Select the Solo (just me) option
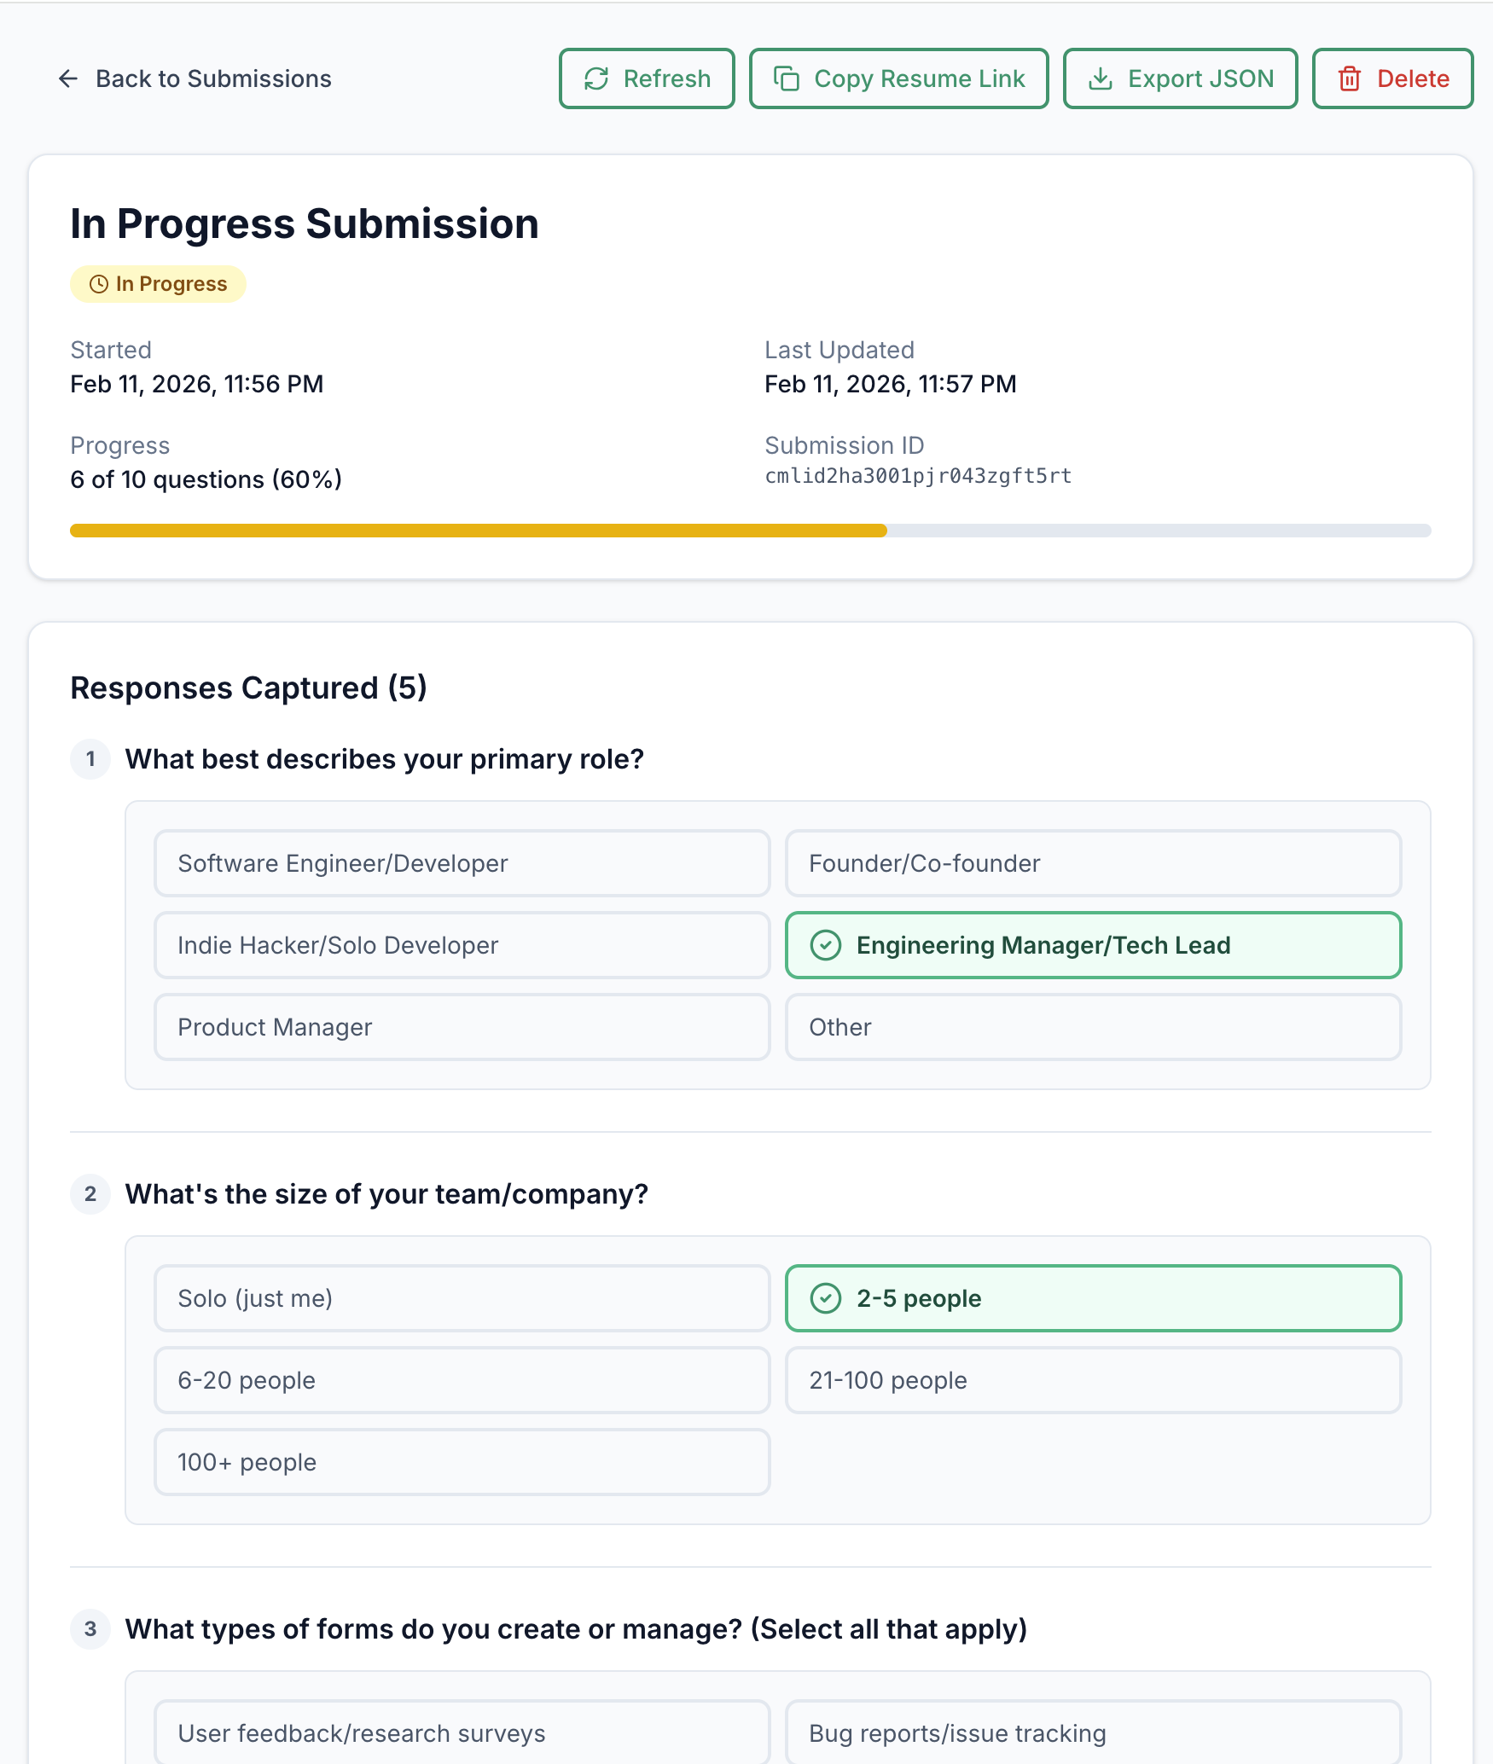The height and width of the screenshot is (1764, 1493). (x=462, y=1298)
